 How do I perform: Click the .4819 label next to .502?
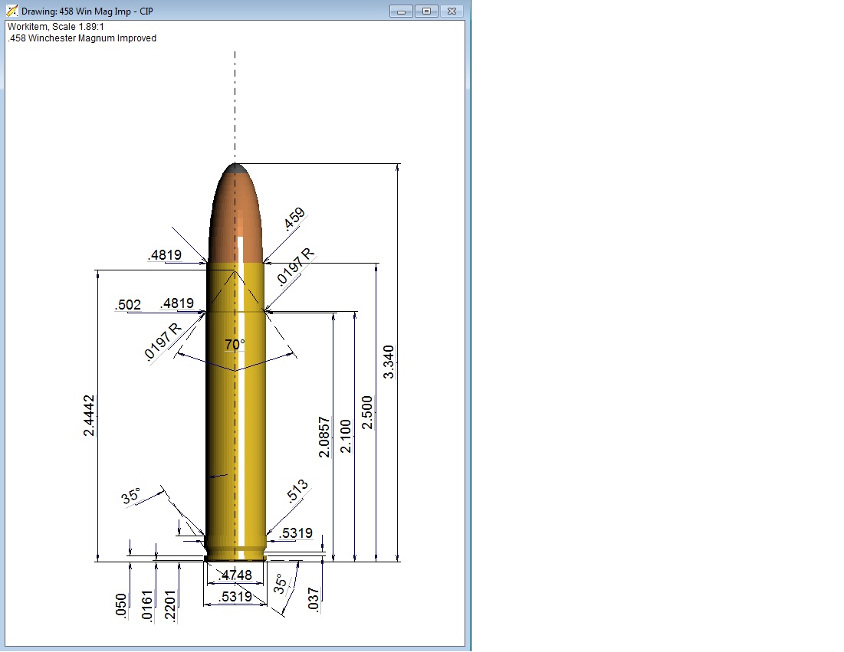pos(176,303)
